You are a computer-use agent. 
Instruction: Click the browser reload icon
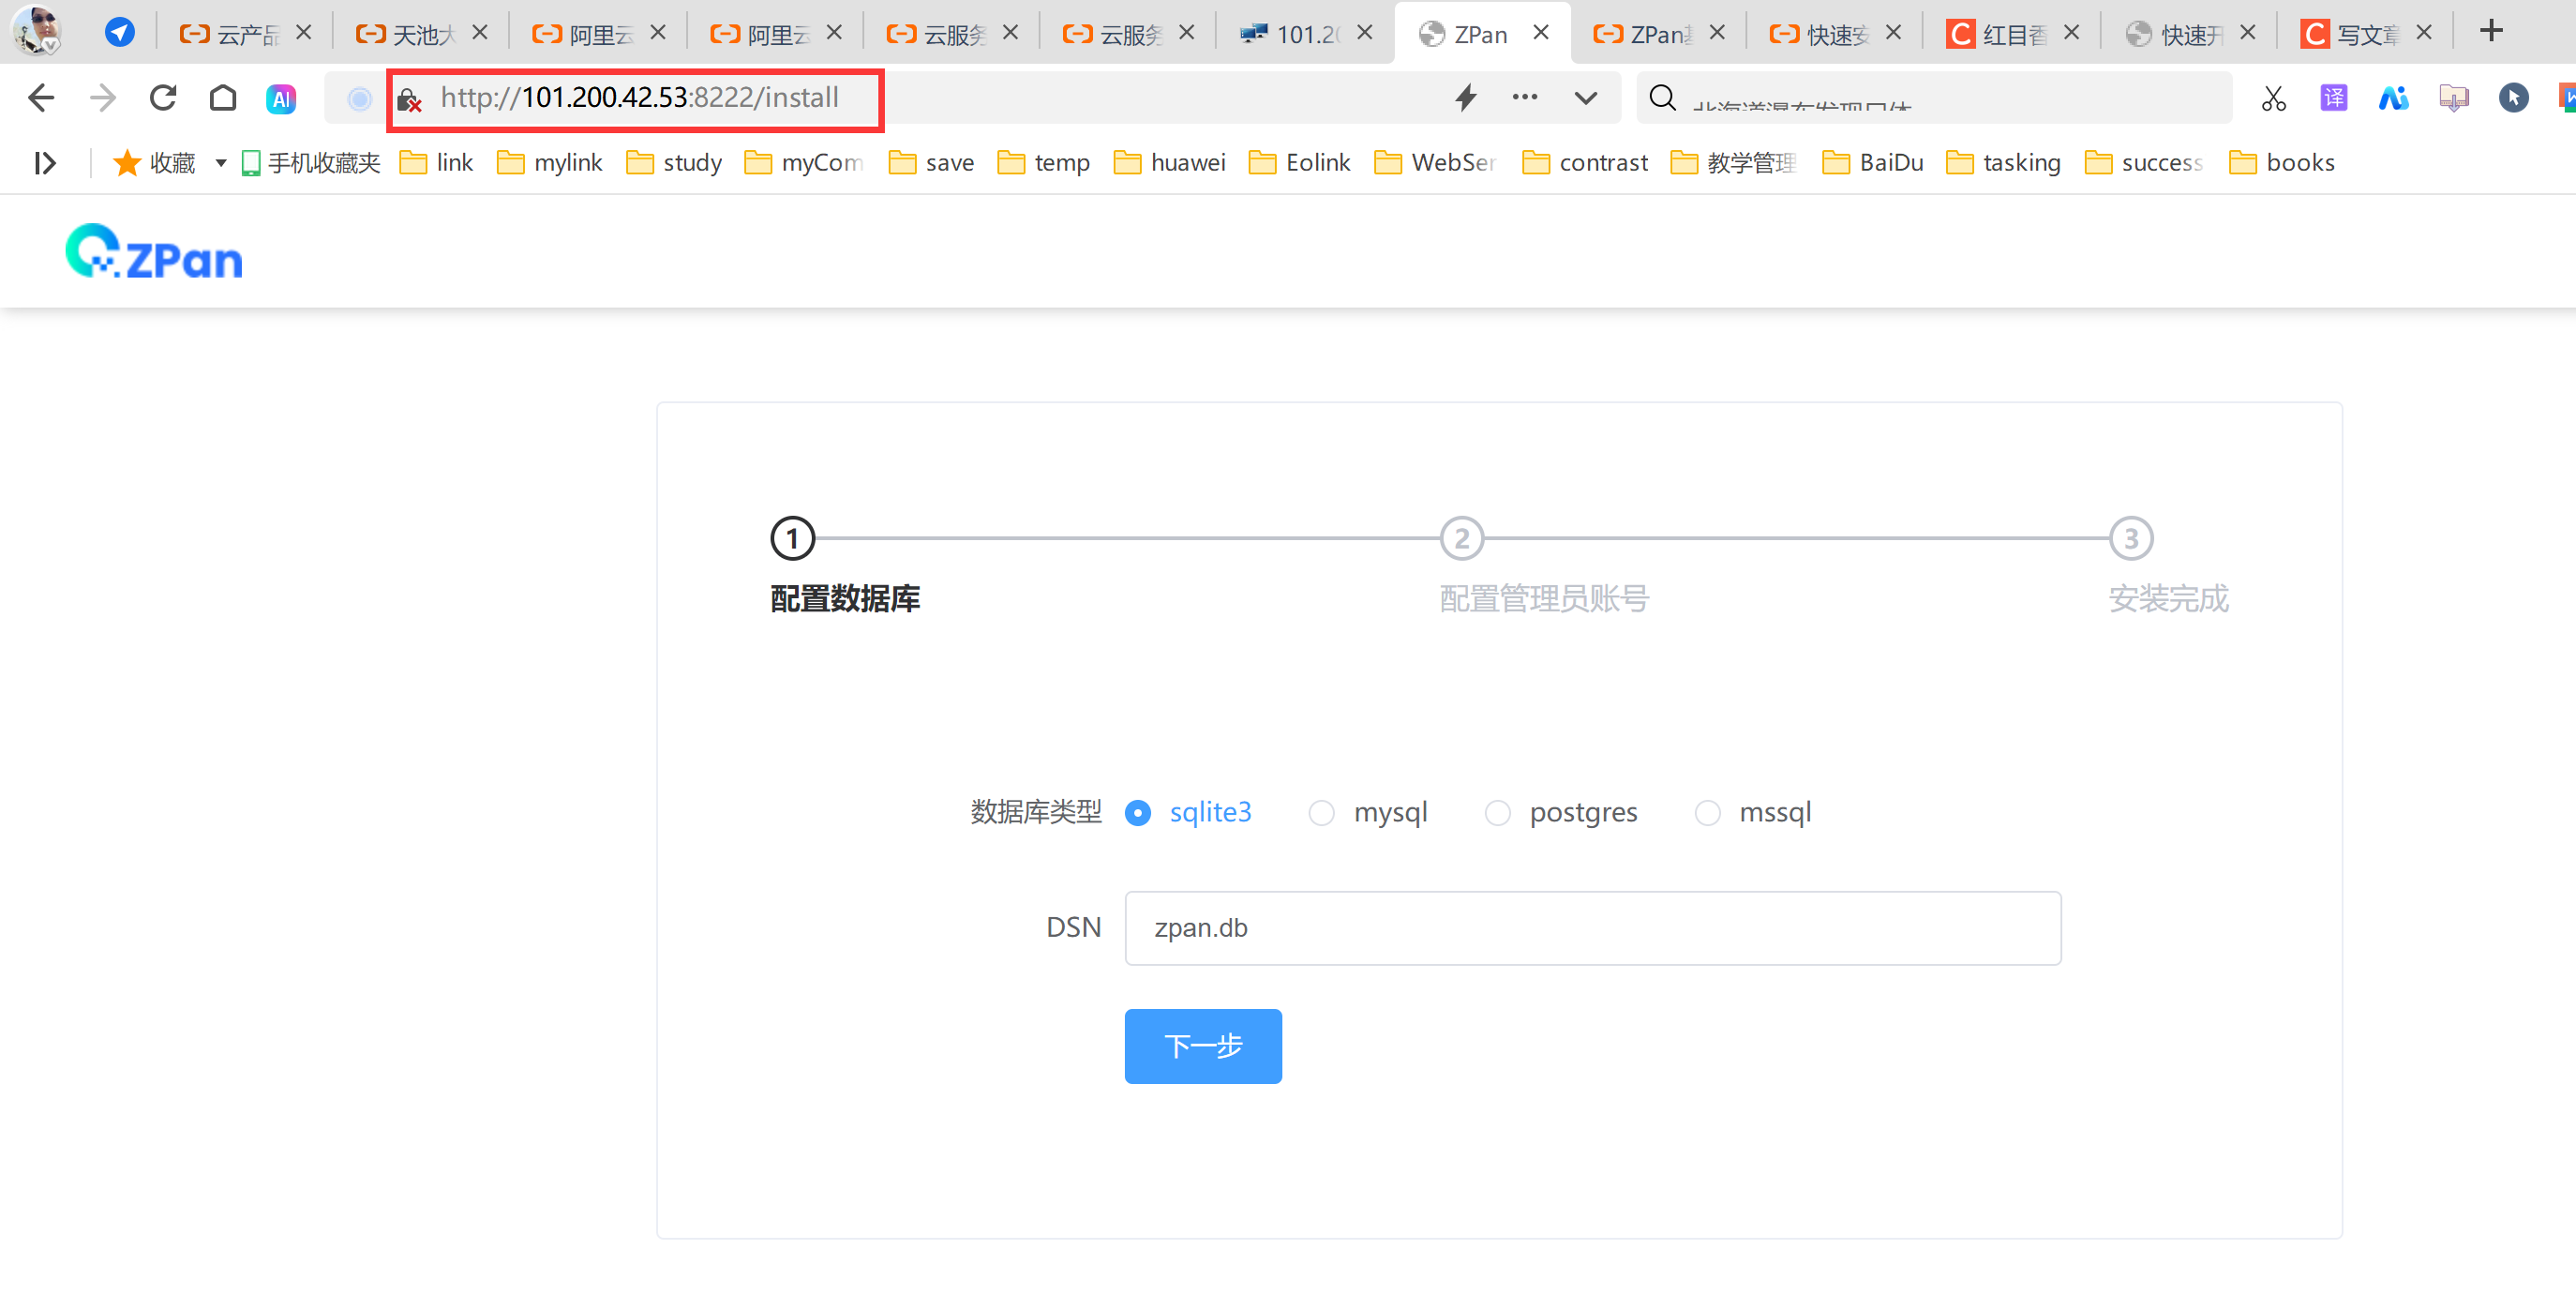coord(163,98)
